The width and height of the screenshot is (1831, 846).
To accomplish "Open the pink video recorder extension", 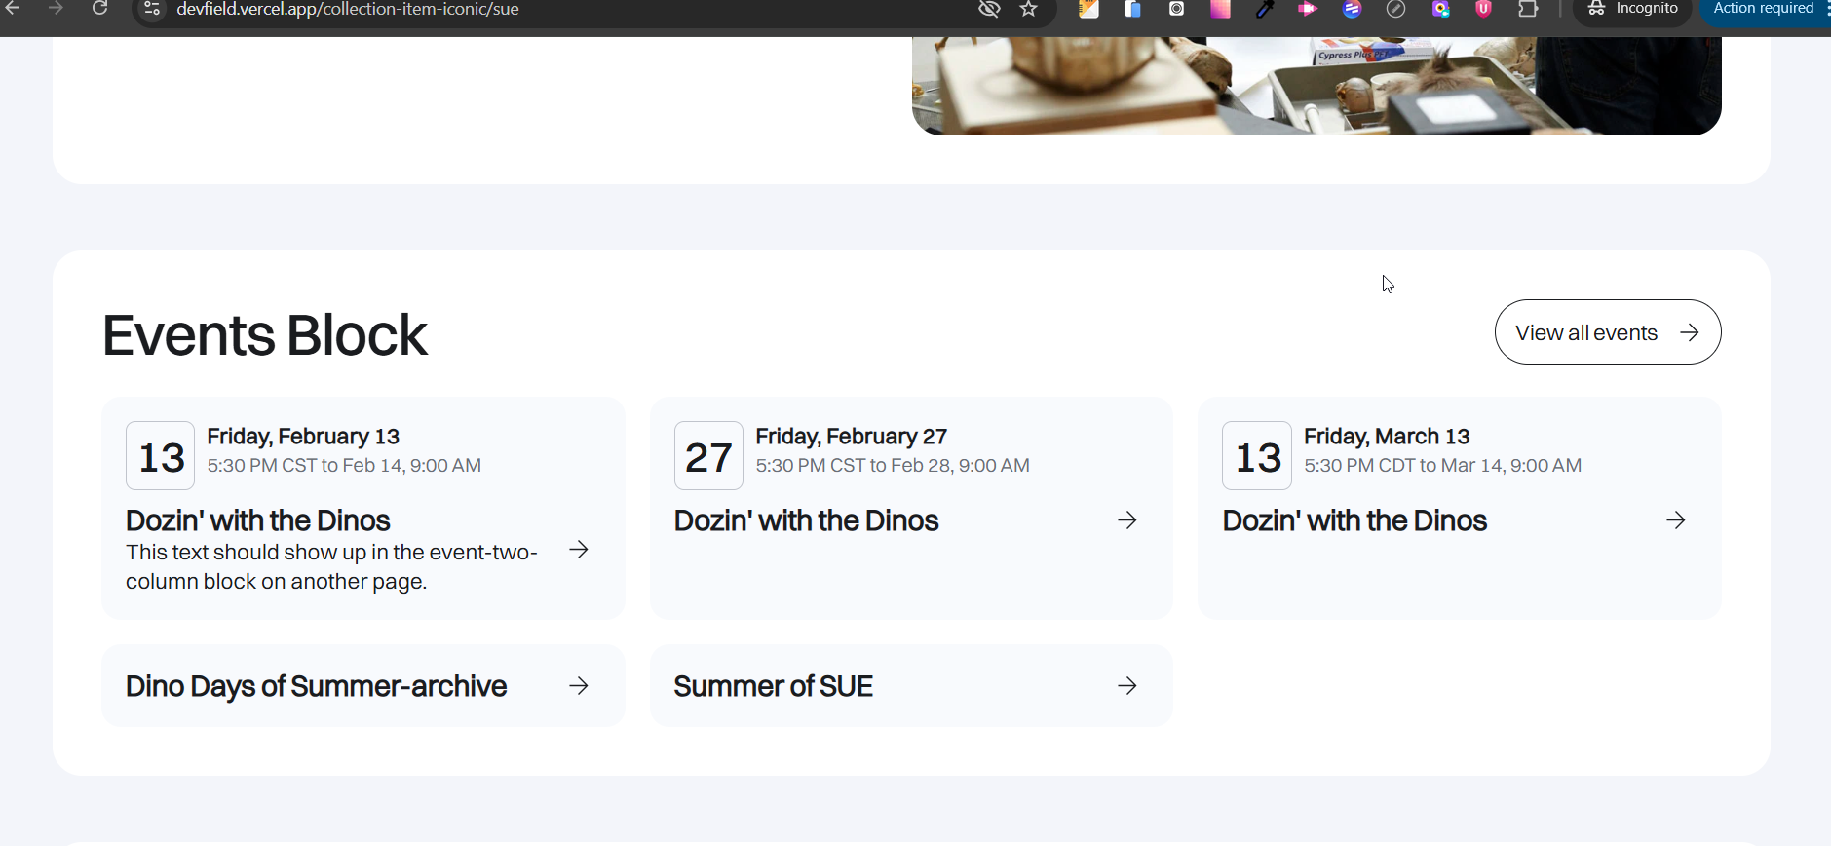I will [x=1308, y=9].
